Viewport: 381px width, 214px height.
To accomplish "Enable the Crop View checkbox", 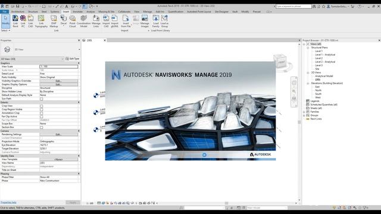I will (42, 106).
